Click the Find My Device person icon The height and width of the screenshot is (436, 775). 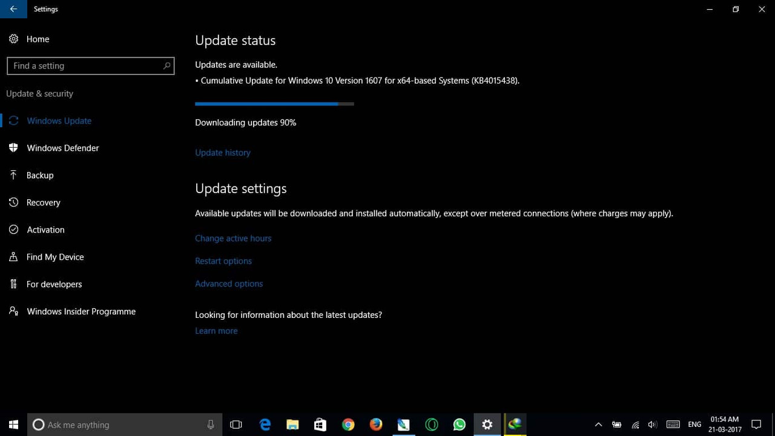click(13, 257)
